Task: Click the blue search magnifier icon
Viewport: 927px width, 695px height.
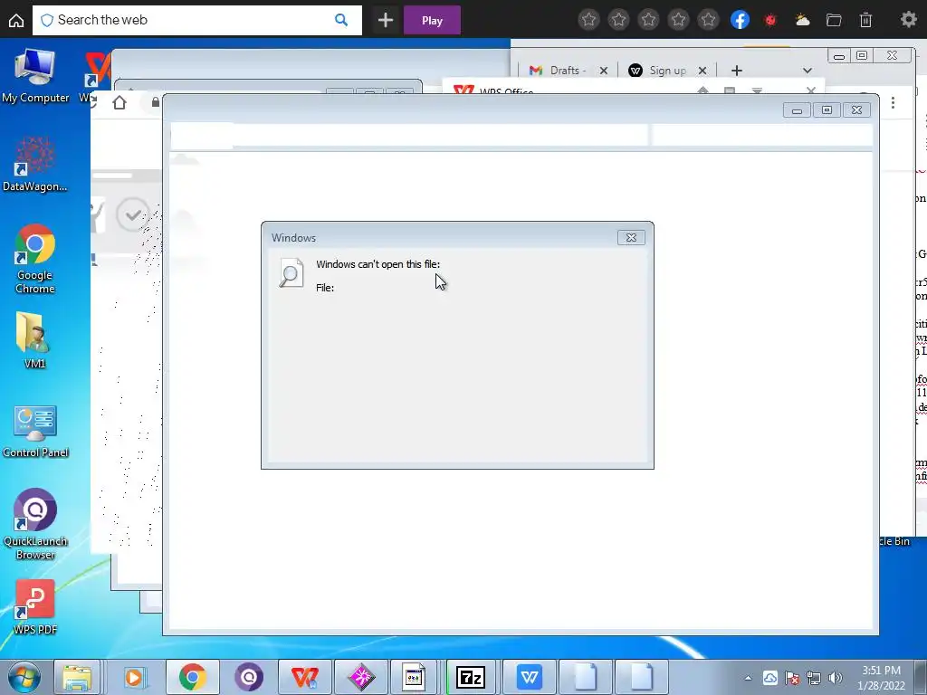Action: point(341,20)
